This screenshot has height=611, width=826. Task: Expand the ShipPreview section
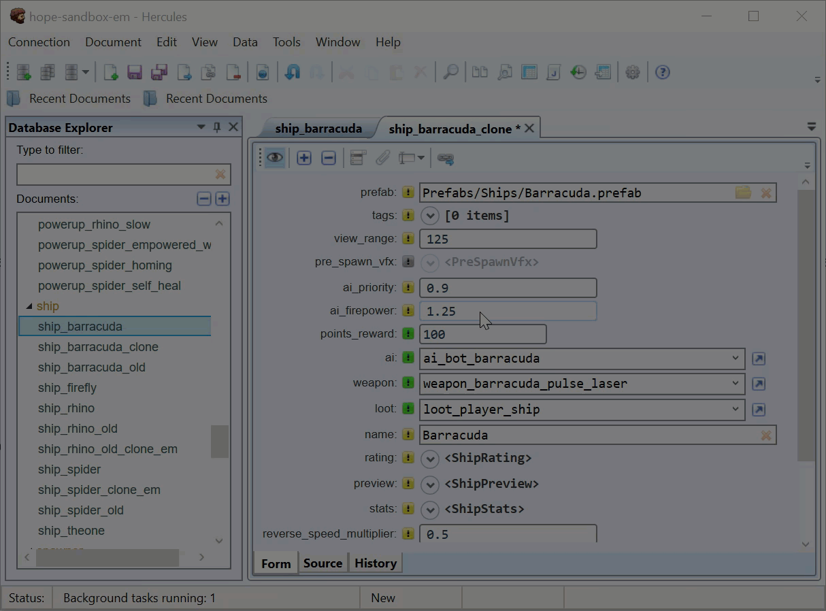[x=429, y=484]
